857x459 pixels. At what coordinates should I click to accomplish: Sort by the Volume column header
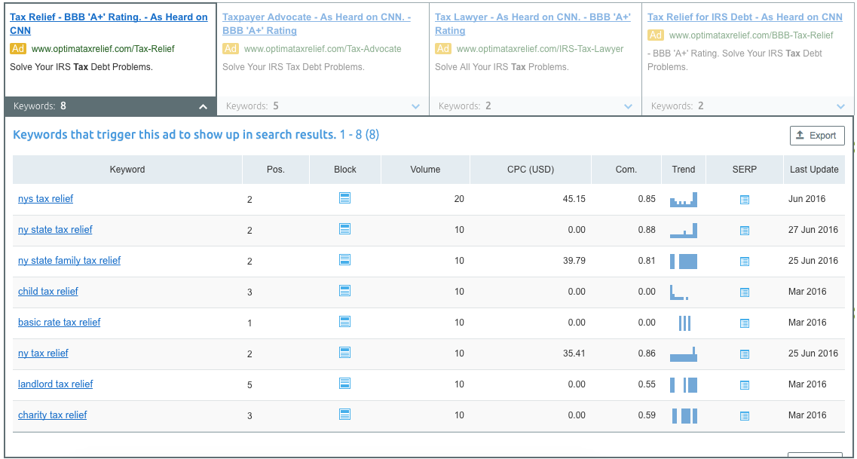coord(425,169)
